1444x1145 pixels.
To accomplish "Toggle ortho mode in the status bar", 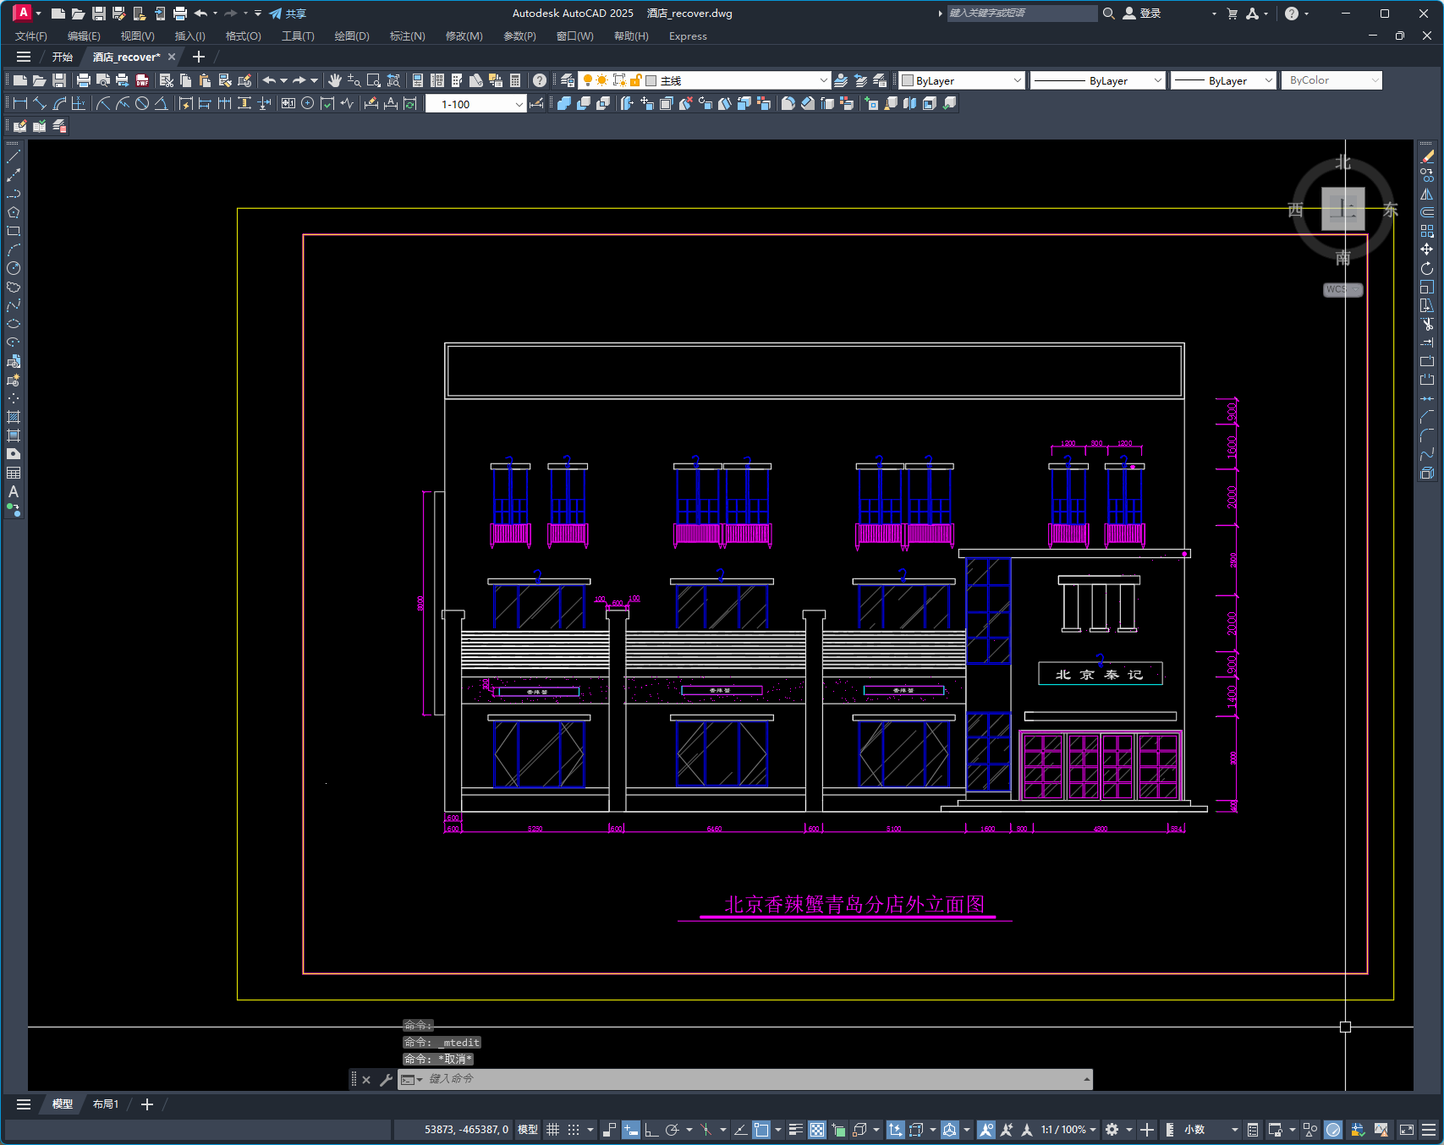I will pos(651,1130).
